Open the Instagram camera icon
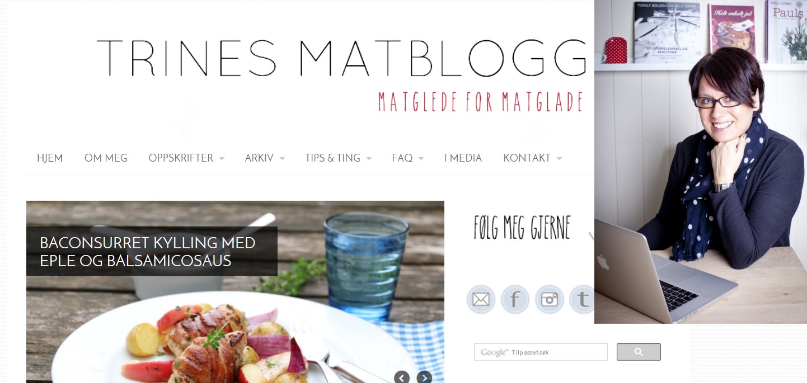Image resolution: width=807 pixels, height=383 pixels. pos(549,300)
